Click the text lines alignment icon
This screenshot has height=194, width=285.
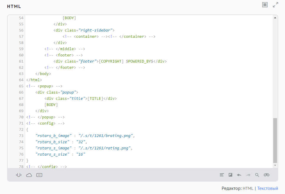[222, 175]
